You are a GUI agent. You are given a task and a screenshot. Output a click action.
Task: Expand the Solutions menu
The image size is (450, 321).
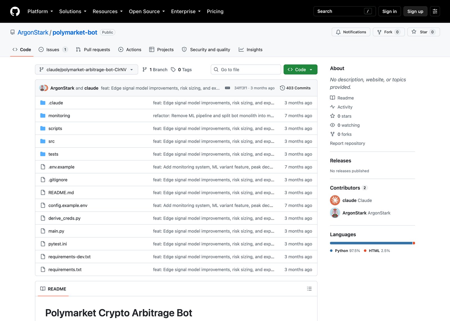pos(73,11)
